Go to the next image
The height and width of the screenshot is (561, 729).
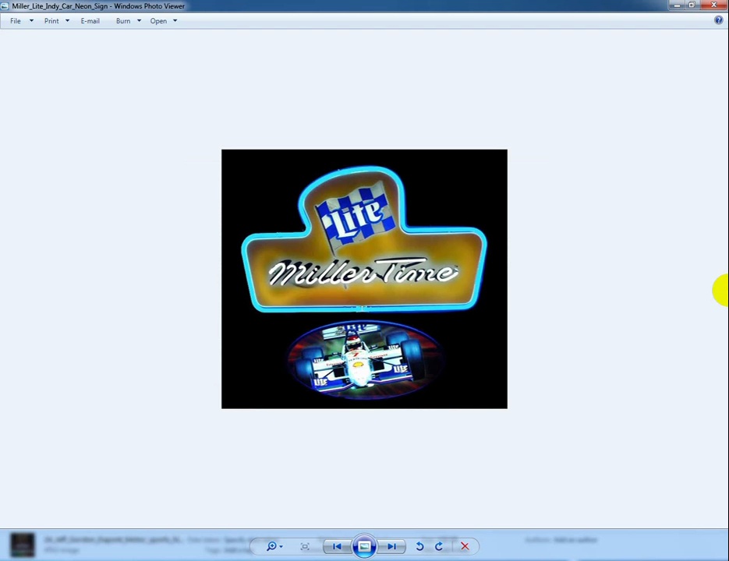(391, 547)
